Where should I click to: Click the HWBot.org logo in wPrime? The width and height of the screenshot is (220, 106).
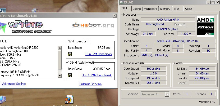93,25
